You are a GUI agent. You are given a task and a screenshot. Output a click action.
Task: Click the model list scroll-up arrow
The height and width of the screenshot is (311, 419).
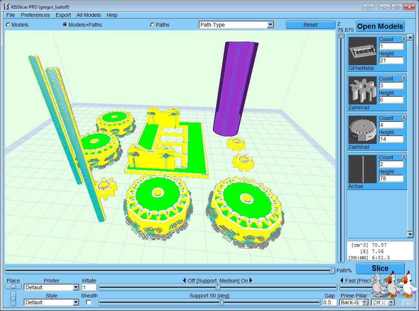coord(410,37)
